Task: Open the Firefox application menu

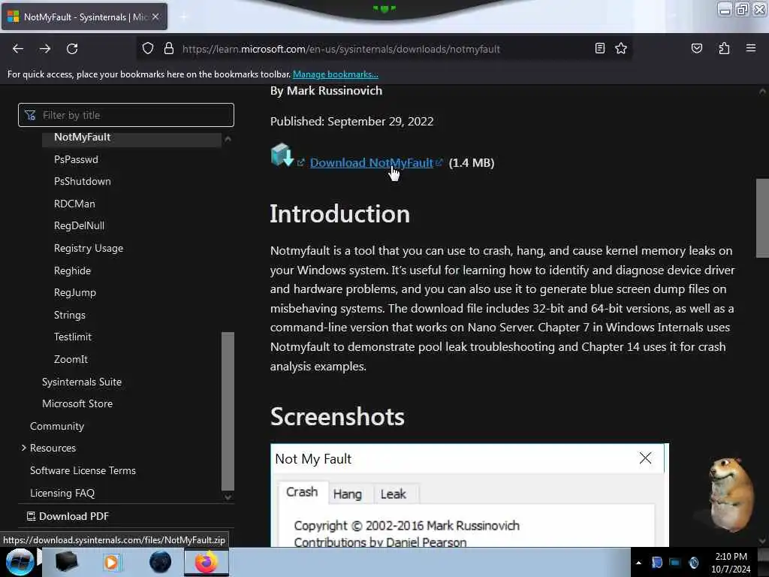Action: click(751, 48)
